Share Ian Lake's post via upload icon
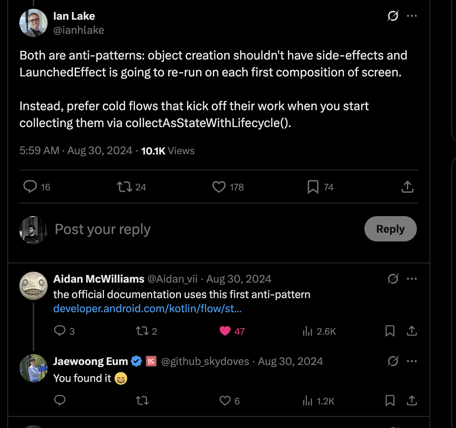Screen dimensions: 456x428 407,187
